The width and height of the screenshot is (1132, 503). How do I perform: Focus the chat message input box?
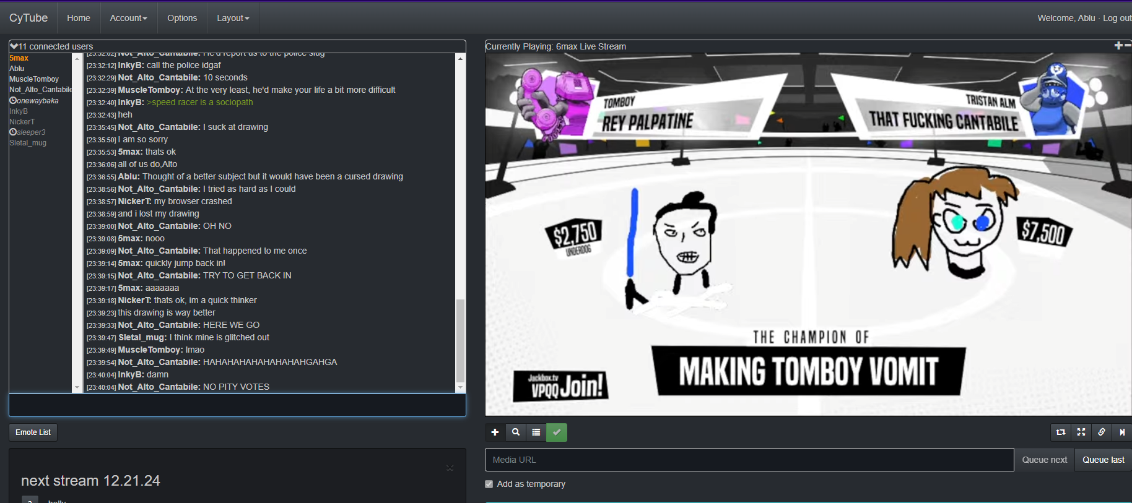[x=237, y=405]
